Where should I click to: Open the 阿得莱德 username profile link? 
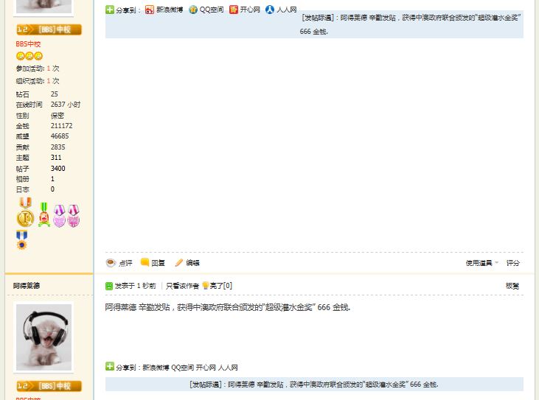point(27,286)
